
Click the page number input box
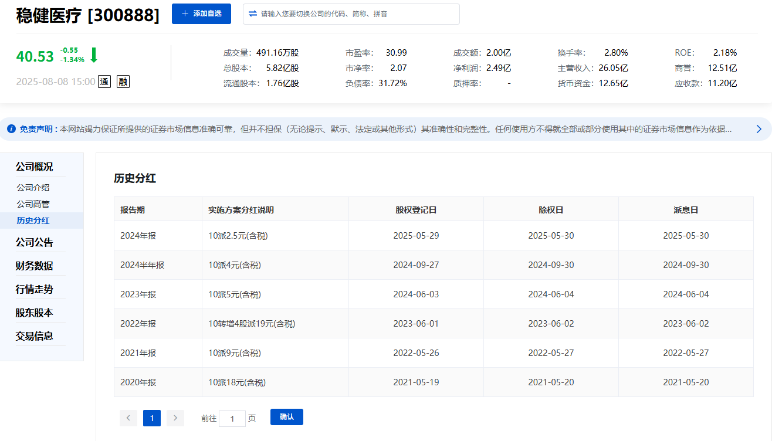coord(232,419)
